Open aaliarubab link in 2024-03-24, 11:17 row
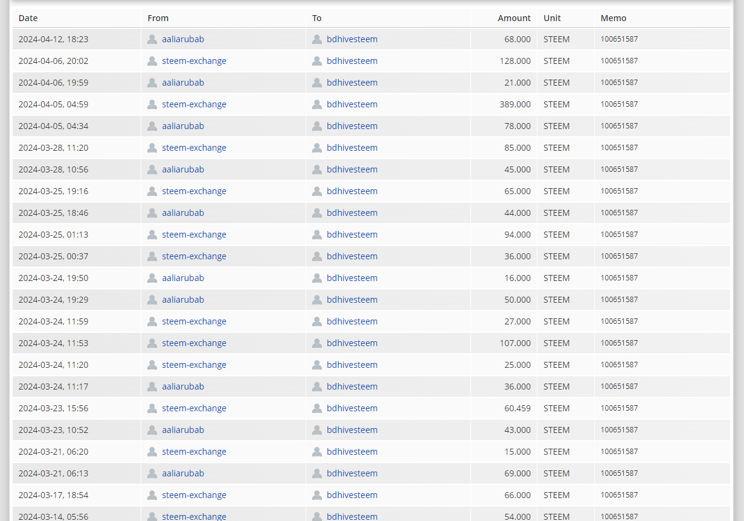Image resolution: width=744 pixels, height=521 pixels. 183,387
